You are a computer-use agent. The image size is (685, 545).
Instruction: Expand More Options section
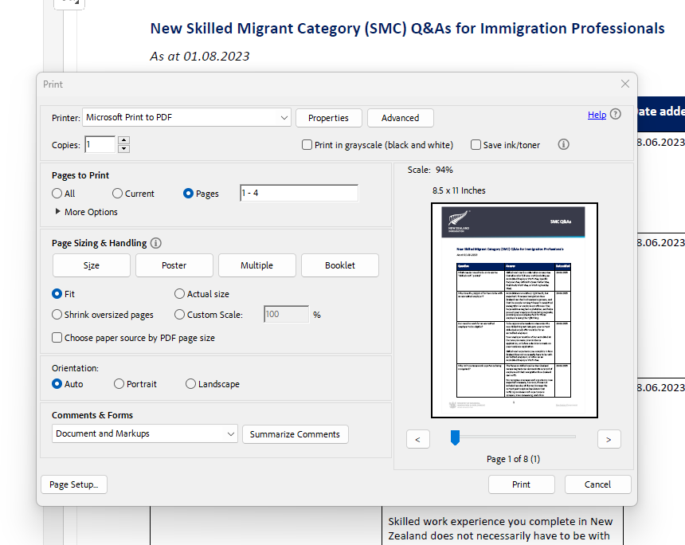58,212
